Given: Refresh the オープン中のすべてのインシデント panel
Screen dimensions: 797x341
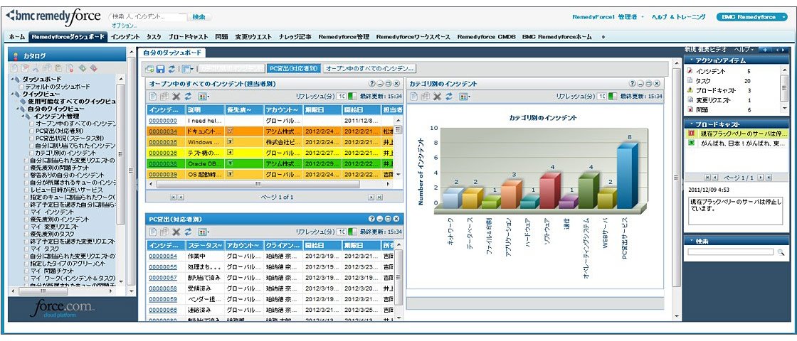Looking at the screenshot, I should tap(188, 97).
